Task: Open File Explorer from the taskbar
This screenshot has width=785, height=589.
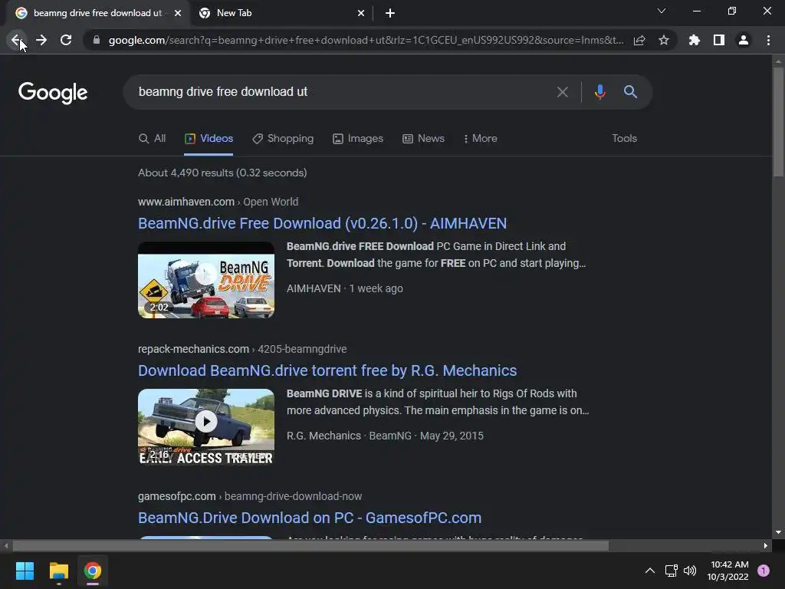Action: coord(58,571)
